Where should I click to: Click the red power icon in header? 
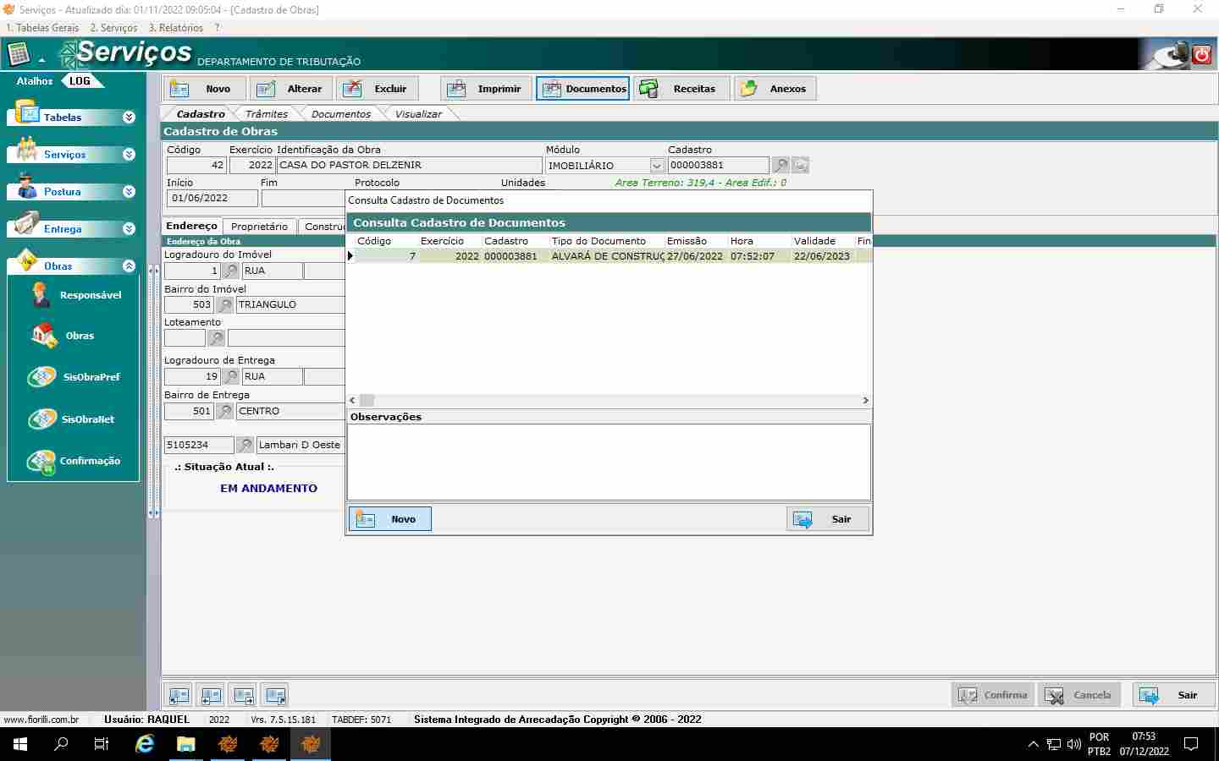(1201, 55)
